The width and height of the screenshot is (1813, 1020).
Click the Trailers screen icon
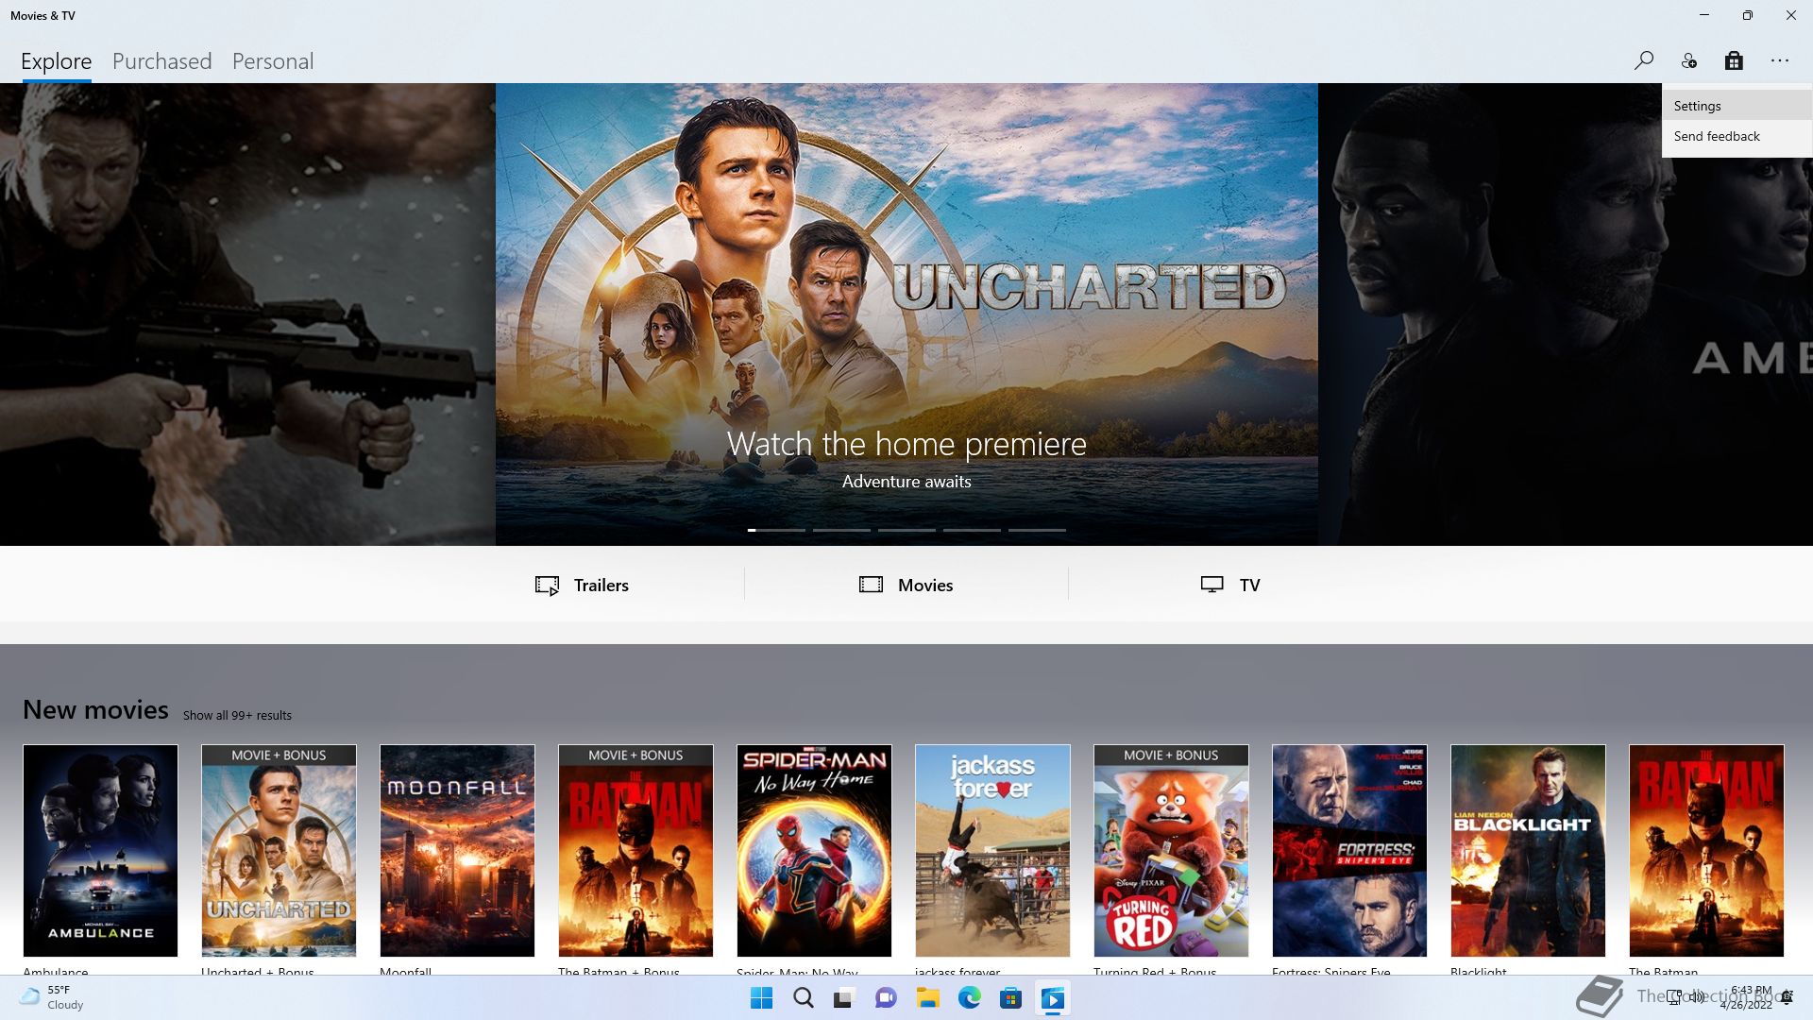tap(547, 586)
